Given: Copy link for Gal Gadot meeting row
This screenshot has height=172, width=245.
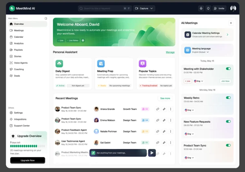Looking at the screenshot, I should pos(158,143).
